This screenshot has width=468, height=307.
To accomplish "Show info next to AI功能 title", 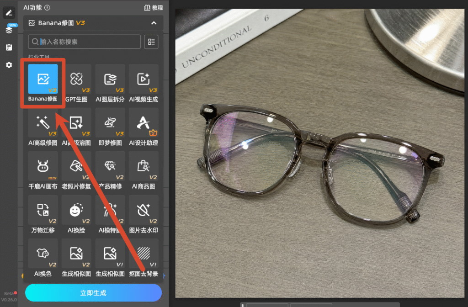I will point(47,8).
